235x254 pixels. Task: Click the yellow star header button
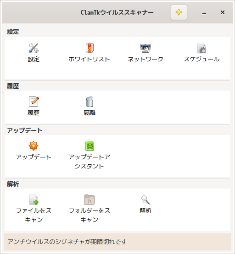tap(179, 12)
